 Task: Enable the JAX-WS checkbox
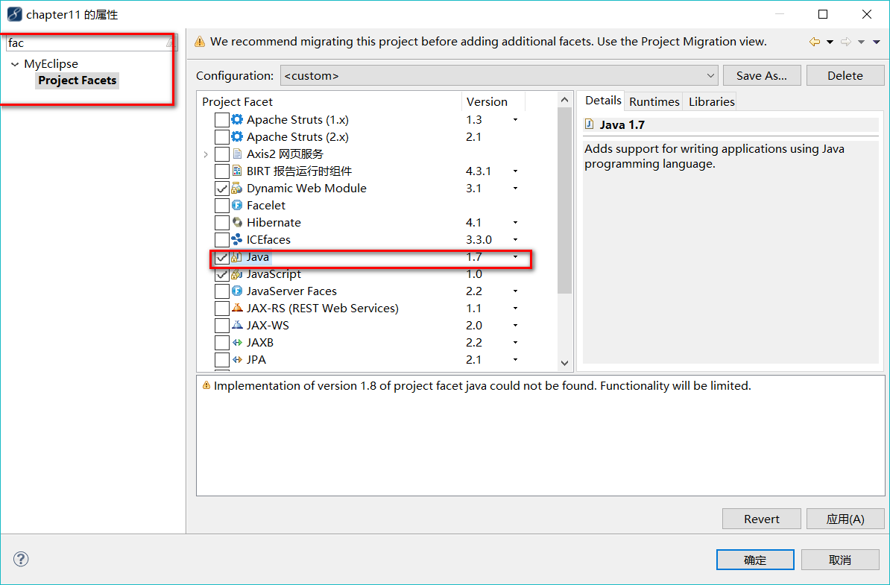[222, 325]
